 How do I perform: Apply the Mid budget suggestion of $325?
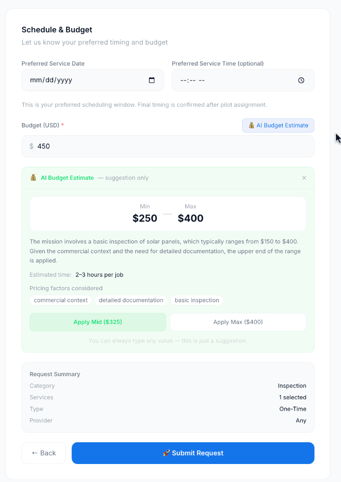[97, 322]
